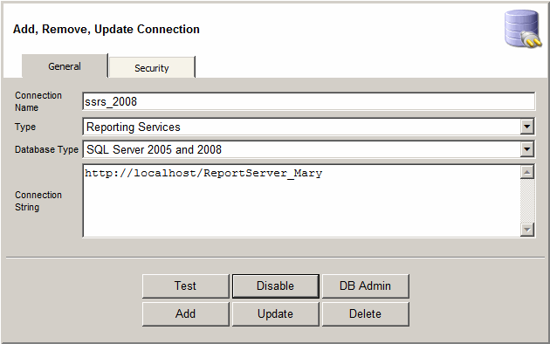
Task: Disable the connection using the Disable button
Action: 275,286
